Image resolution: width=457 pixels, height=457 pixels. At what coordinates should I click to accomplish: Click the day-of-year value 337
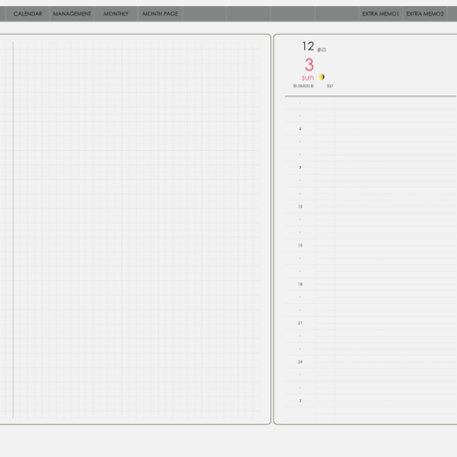coord(330,86)
